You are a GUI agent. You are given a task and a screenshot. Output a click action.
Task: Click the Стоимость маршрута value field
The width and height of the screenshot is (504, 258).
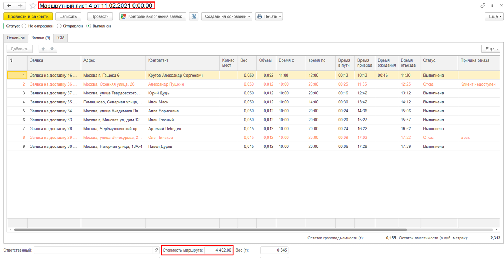[x=218, y=250]
